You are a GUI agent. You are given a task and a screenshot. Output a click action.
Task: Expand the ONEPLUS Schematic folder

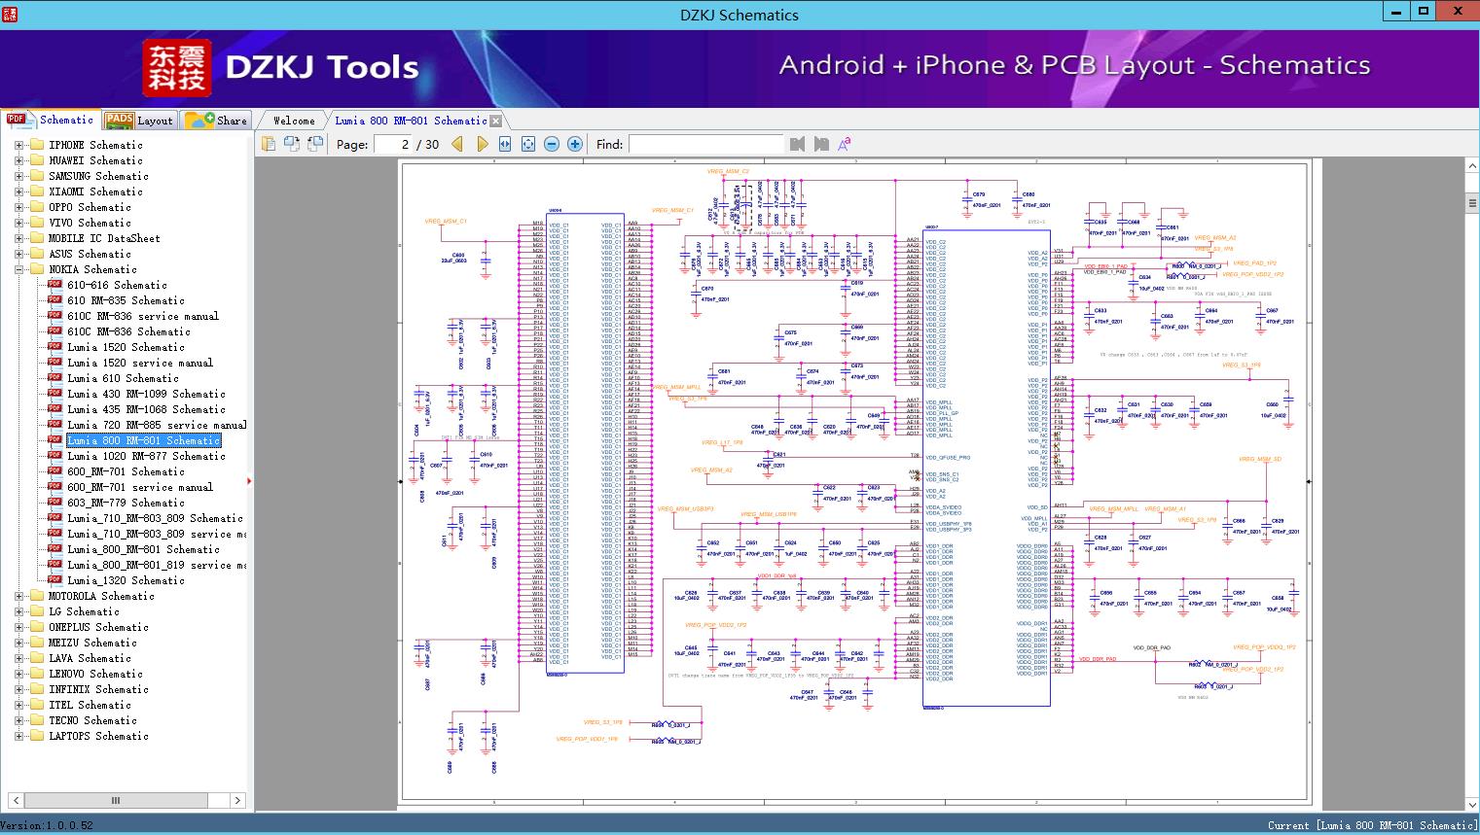click(x=18, y=627)
